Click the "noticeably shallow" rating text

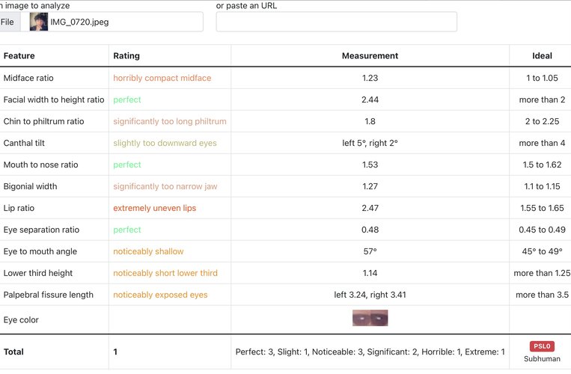tap(148, 251)
